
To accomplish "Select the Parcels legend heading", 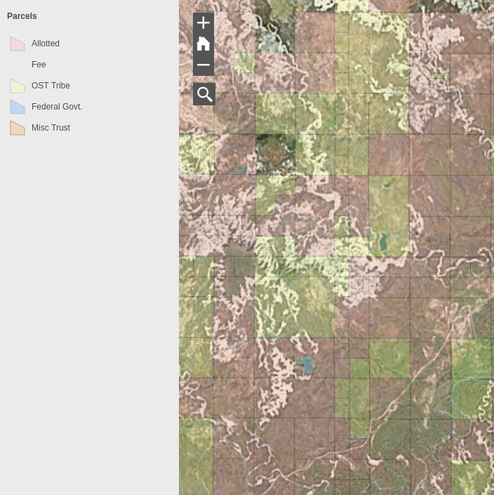I will [x=22, y=16].
